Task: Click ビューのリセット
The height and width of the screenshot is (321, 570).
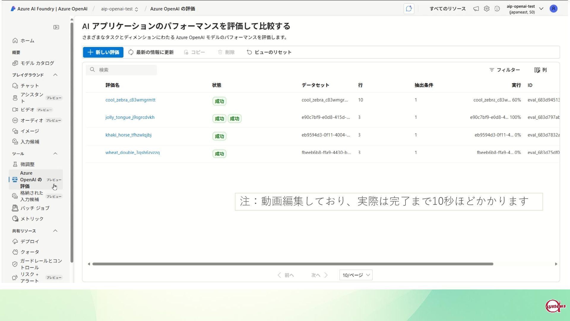Action: click(x=269, y=52)
